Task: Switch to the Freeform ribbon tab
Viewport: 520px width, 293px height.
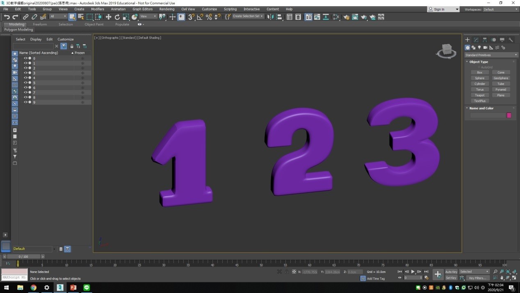Action: tap(40, 24)
